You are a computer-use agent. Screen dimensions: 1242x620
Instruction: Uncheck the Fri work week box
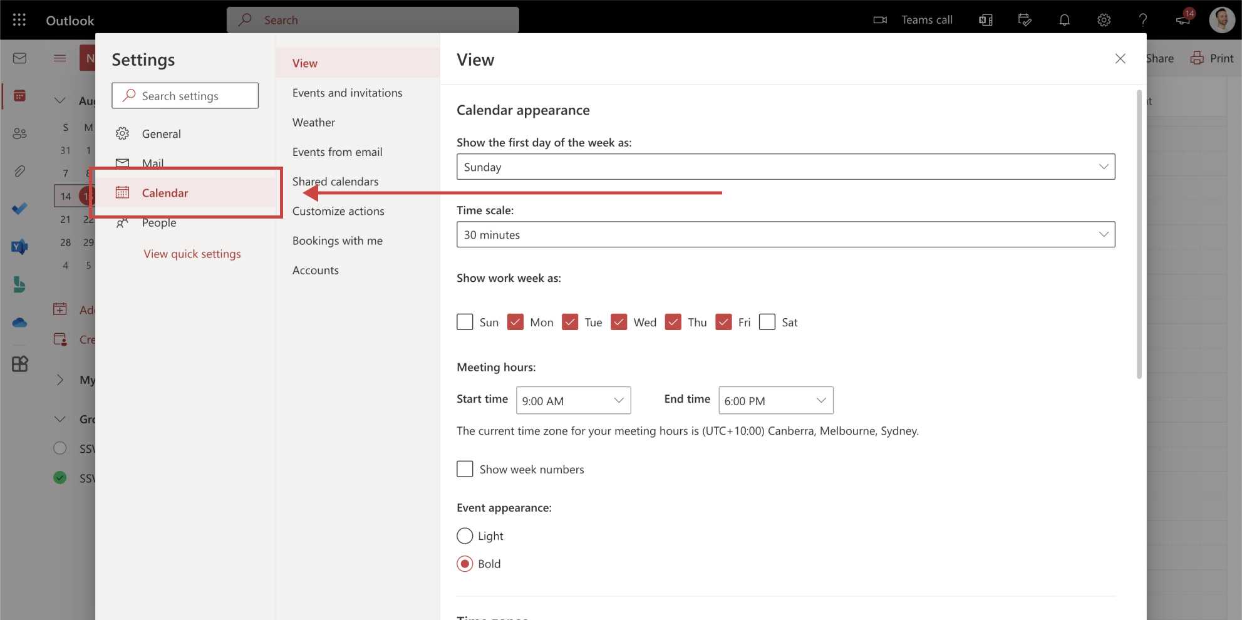[724, 322]
